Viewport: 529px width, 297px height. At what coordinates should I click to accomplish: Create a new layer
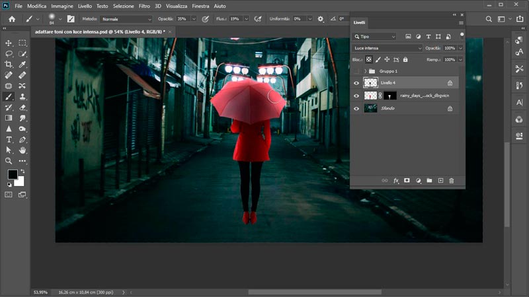click(x=440, y=181)
